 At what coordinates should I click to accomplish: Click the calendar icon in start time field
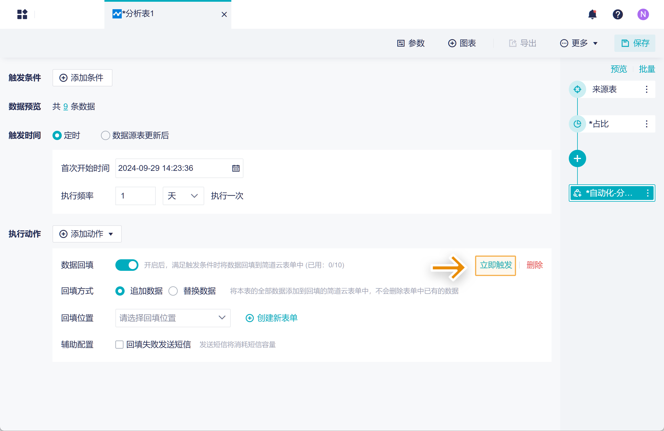[x=236, y=168]
